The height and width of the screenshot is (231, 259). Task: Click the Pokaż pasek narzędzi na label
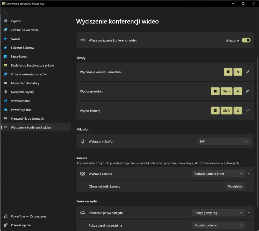point(105,225)
